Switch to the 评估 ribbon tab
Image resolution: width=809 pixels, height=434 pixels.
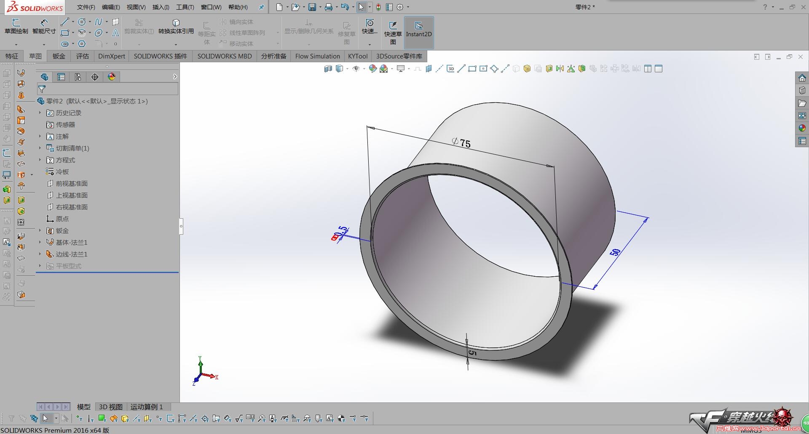click(83, 56)
